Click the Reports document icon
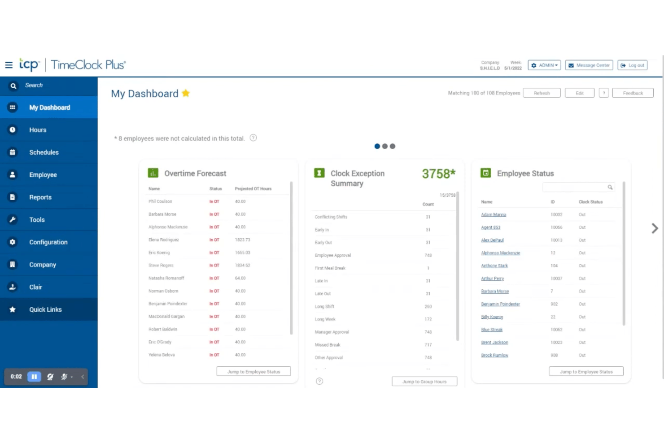664x442 pixels. pos(13,197)
